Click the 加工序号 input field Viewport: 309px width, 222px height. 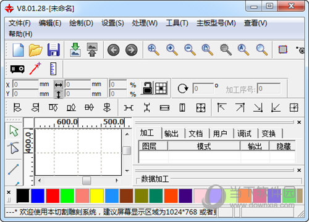(x=269, y=89)
